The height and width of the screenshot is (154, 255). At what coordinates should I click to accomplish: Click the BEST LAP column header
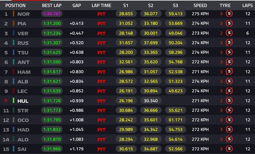52,6
